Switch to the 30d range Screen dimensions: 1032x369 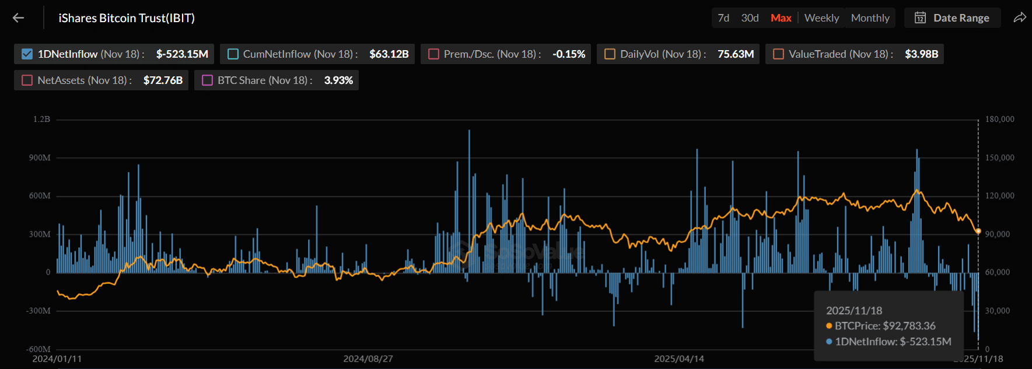(750, 18)
